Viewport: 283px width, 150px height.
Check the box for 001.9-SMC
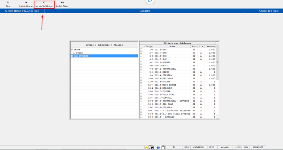coord(141,49)
